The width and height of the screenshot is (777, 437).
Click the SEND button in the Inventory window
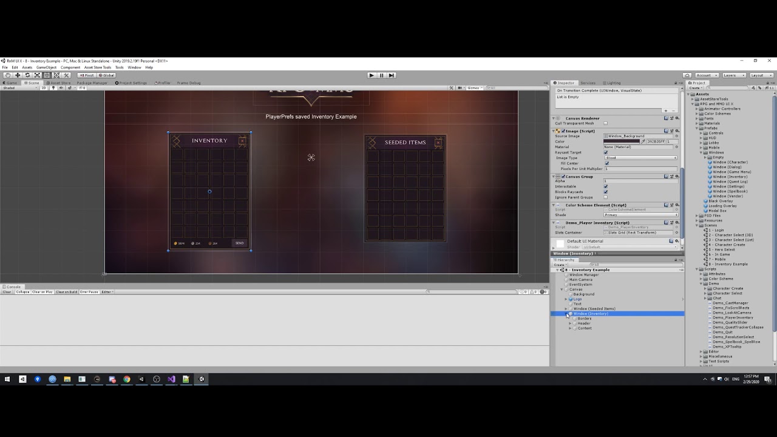[240, 243]
